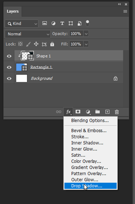This screenshot has width=135, height=204.
Task: Select the Rectangle 1 layer name
Action: (41, 67)
